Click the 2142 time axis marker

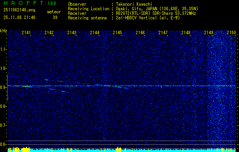[x=49, y=33]
